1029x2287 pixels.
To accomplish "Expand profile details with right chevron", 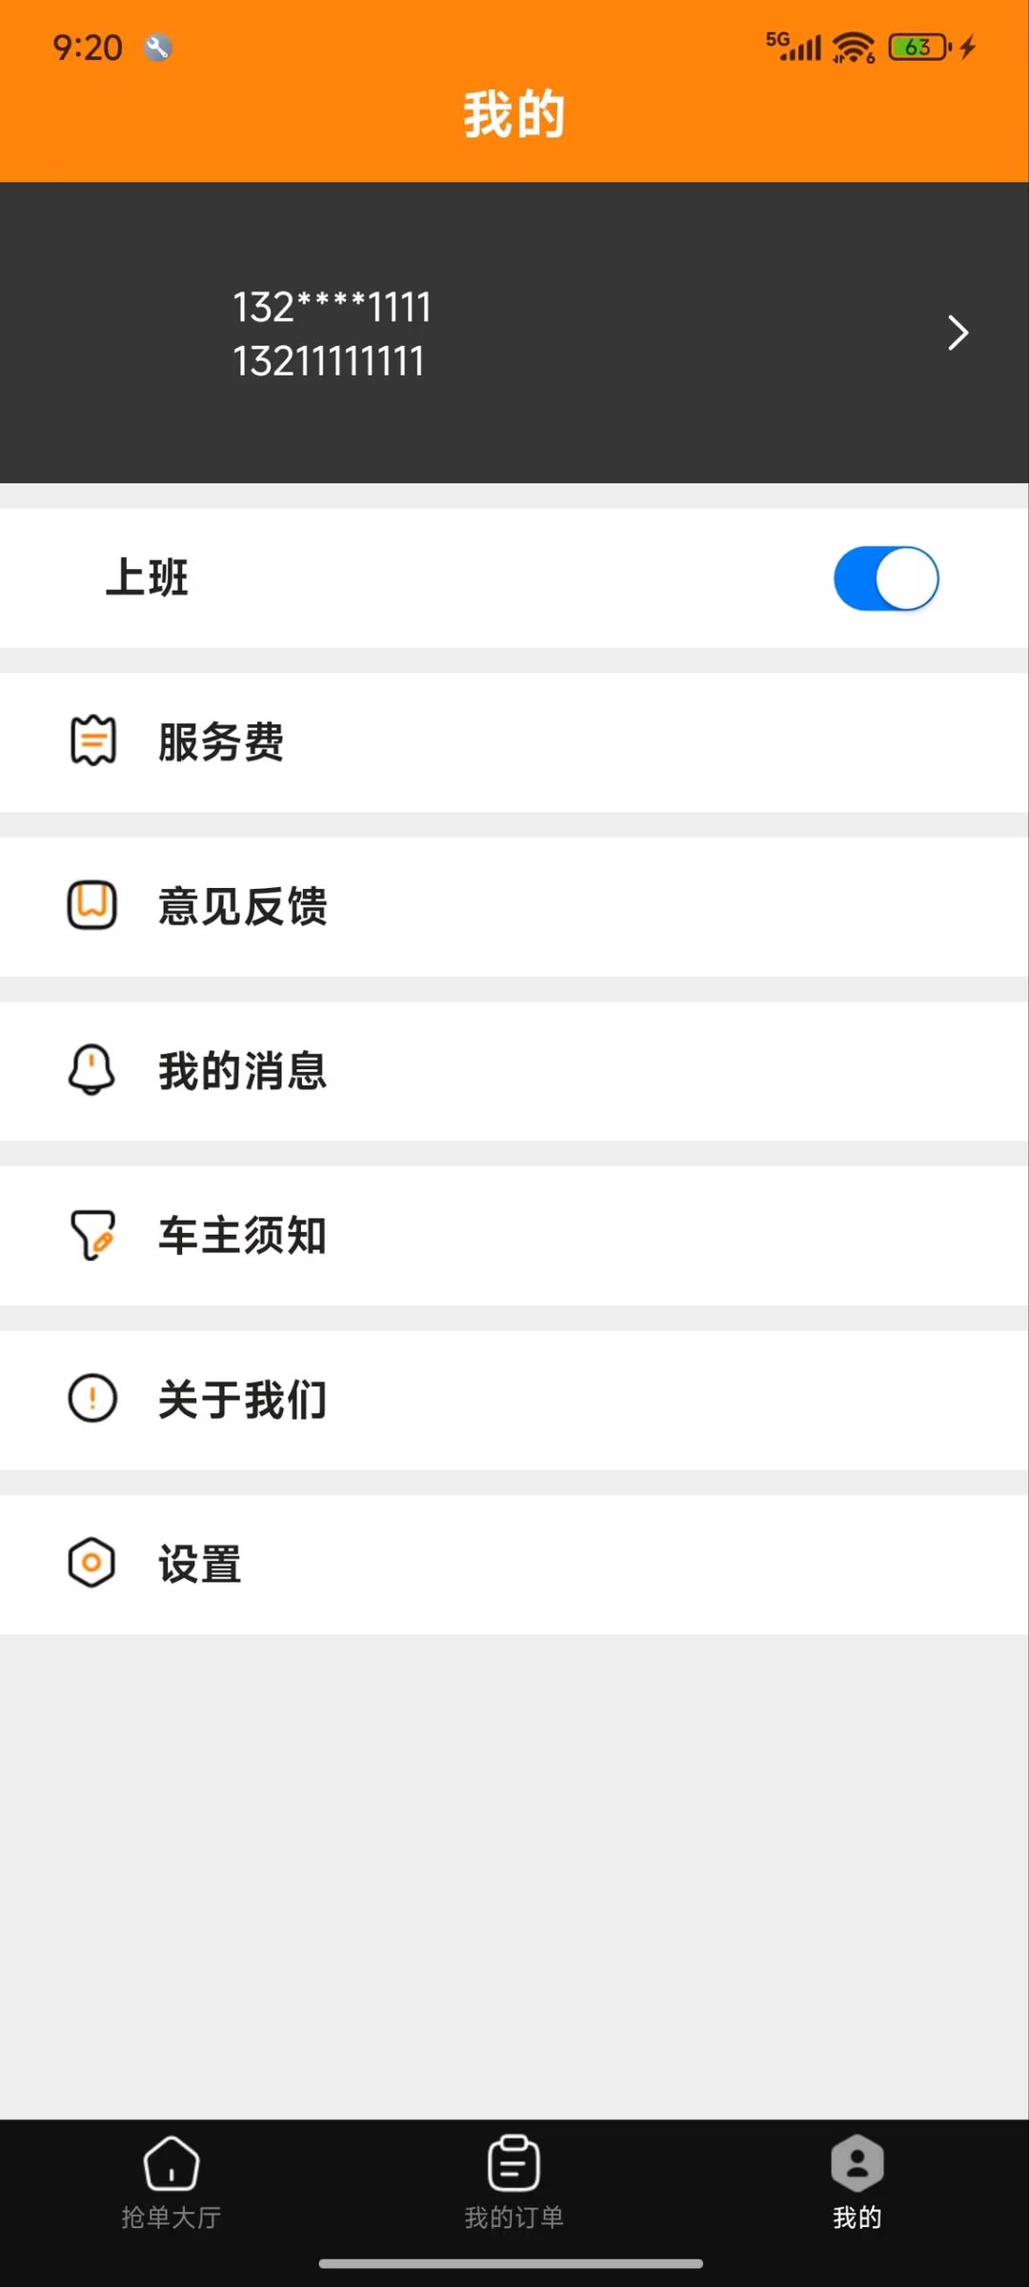I will pyautogui.click(x=958, y=333).
